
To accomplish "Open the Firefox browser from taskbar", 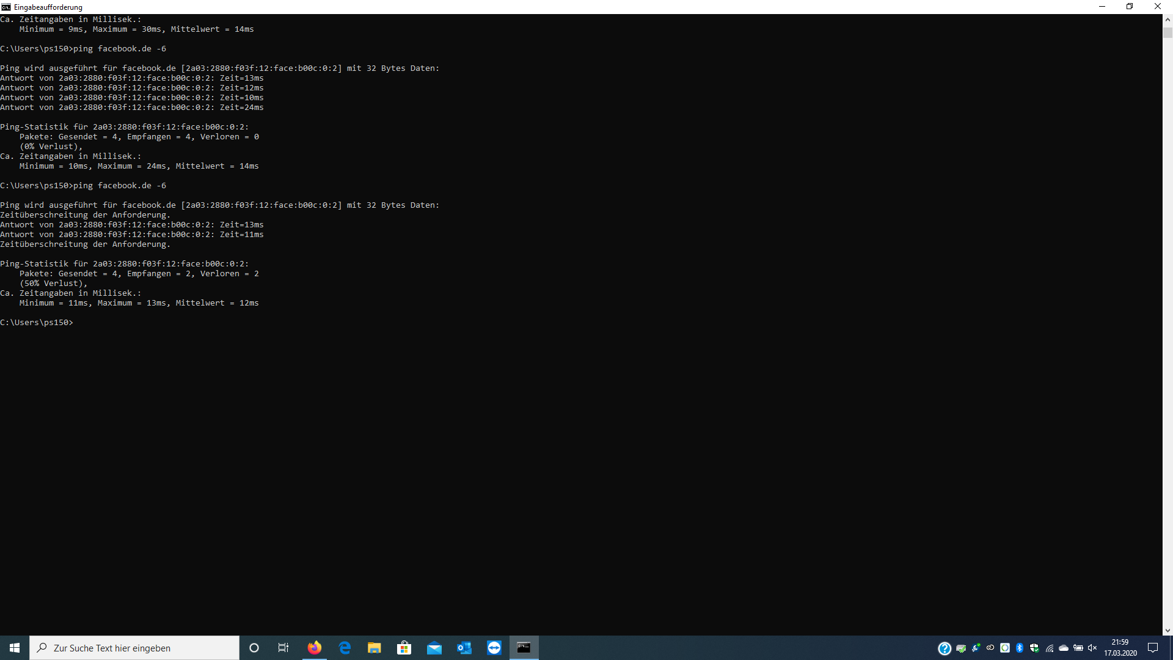I will tap(315, 648).
